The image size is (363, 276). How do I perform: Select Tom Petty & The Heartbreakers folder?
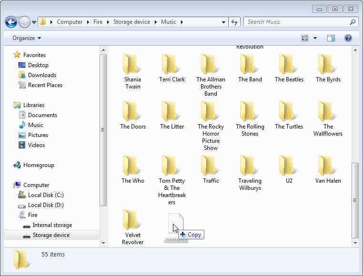coord(172,180)
